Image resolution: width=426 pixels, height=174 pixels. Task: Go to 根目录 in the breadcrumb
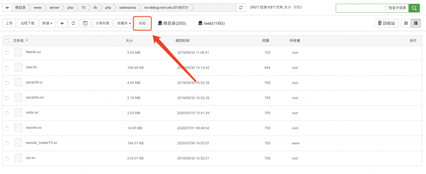[x=20, y=7]
